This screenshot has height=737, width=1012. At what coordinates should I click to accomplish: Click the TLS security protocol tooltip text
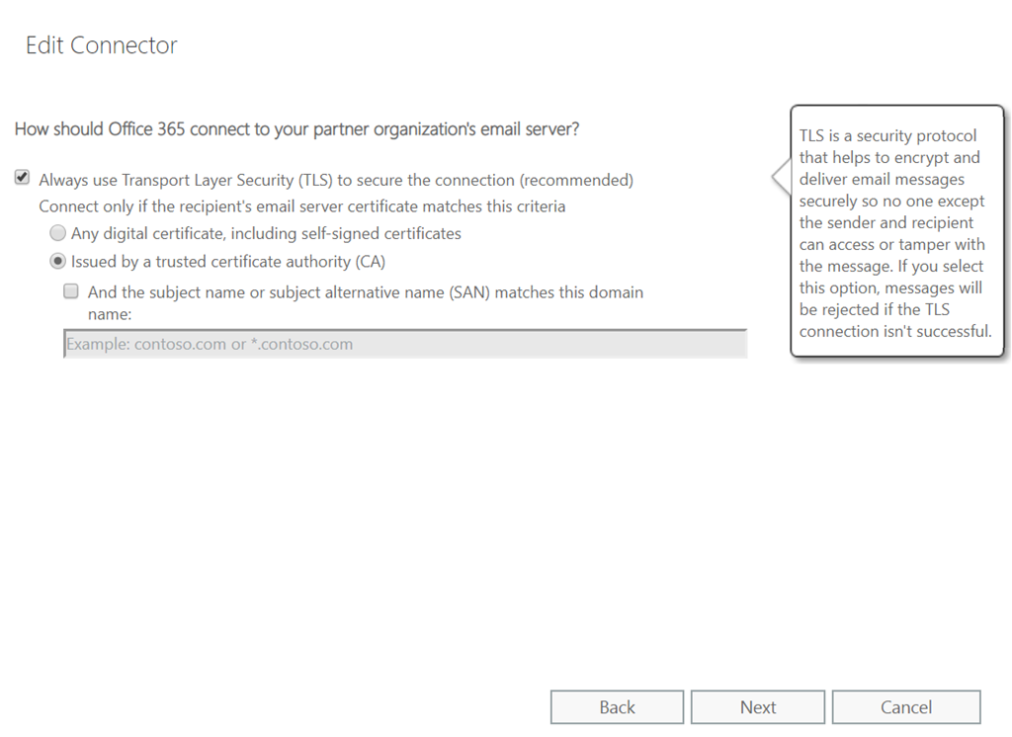(895, 233)
